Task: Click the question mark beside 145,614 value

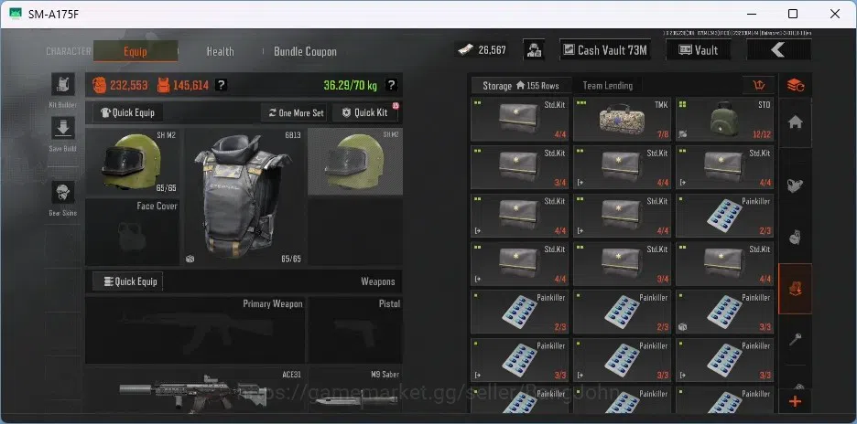Action: pos(221,85)
